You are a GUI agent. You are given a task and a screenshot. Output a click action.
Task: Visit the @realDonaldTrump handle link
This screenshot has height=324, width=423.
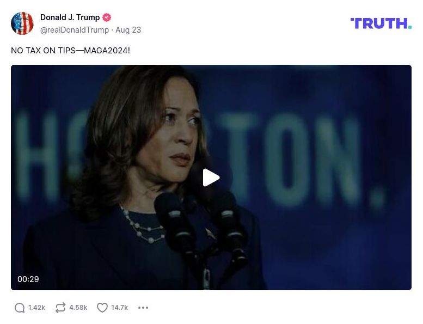click(x=75, y=30)
